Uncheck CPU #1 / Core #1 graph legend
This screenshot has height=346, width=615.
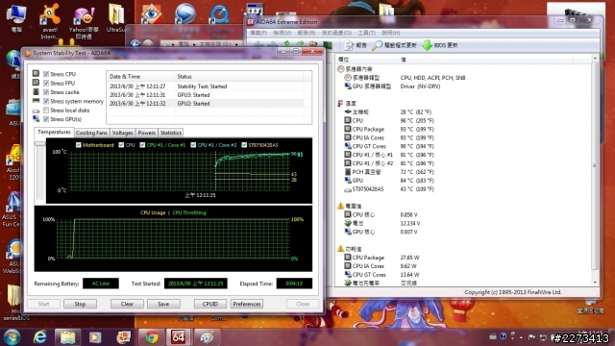point(142,145)
